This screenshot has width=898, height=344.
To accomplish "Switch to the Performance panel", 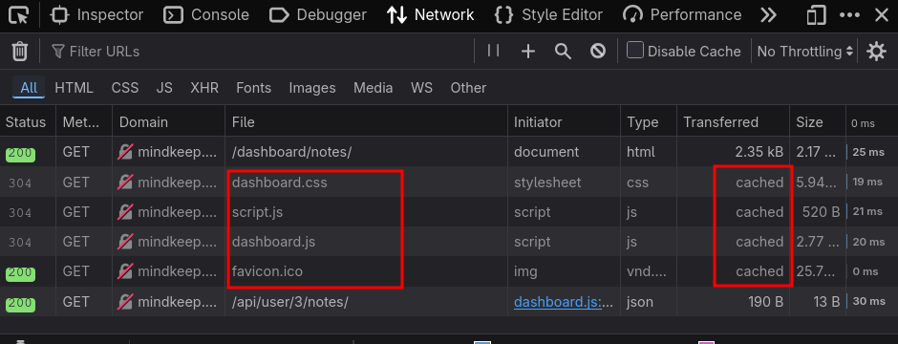I will point(682,15).
